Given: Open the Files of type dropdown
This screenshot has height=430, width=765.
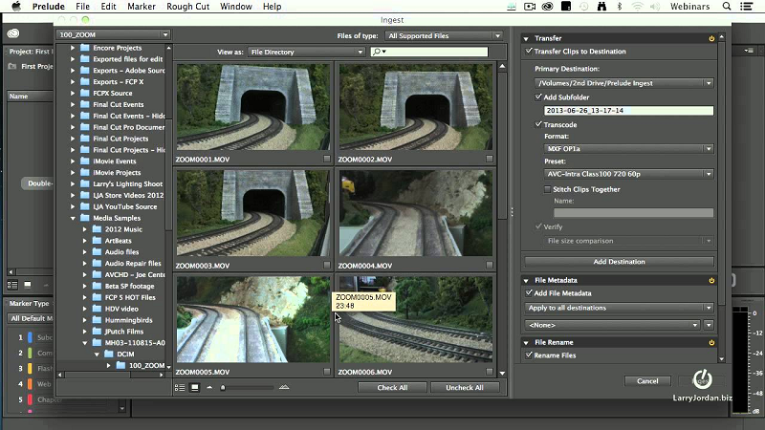Looking at the screenshot, I should [x=445, y=36].
